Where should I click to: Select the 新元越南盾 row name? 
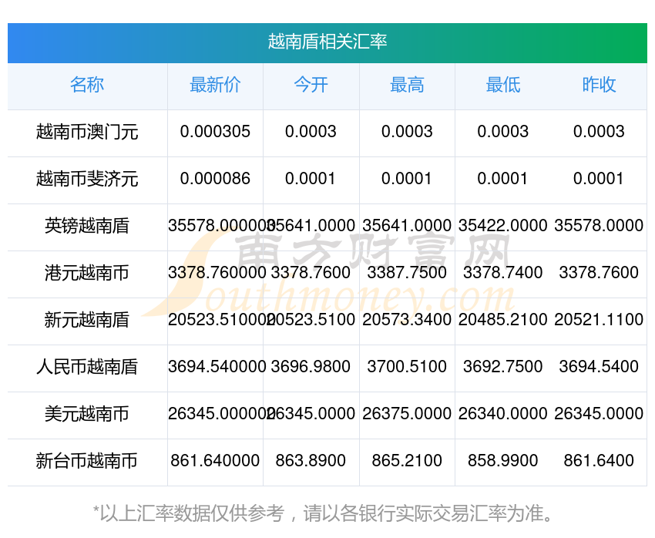tap(87, 320)
